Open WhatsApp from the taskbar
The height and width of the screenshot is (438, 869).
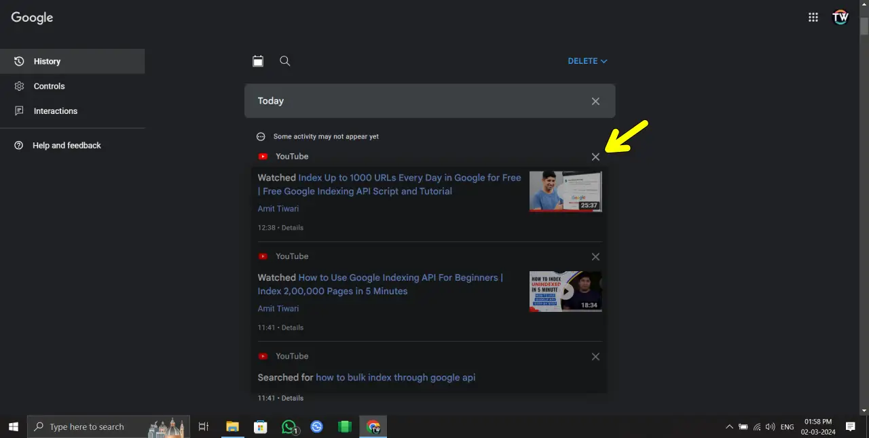click(x=289, y=426)
